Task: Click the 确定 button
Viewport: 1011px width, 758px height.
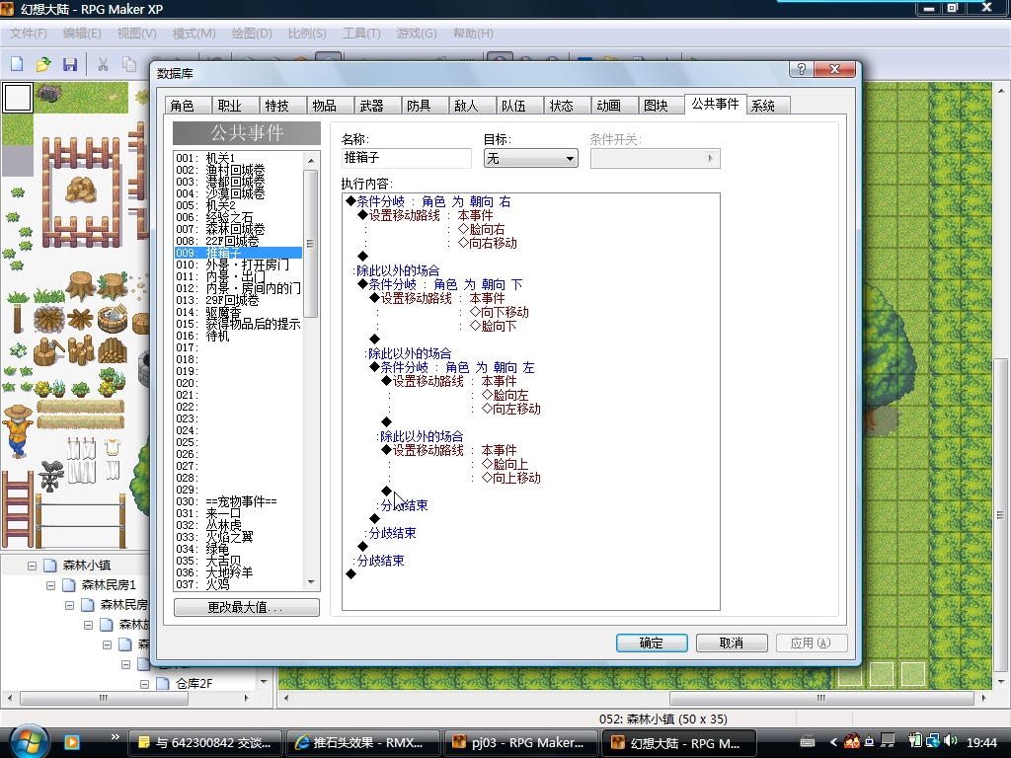Action: (652, 643)
